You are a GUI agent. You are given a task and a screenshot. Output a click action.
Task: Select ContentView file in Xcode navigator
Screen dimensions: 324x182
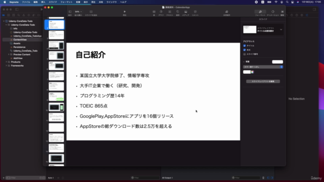coord(20,39)
